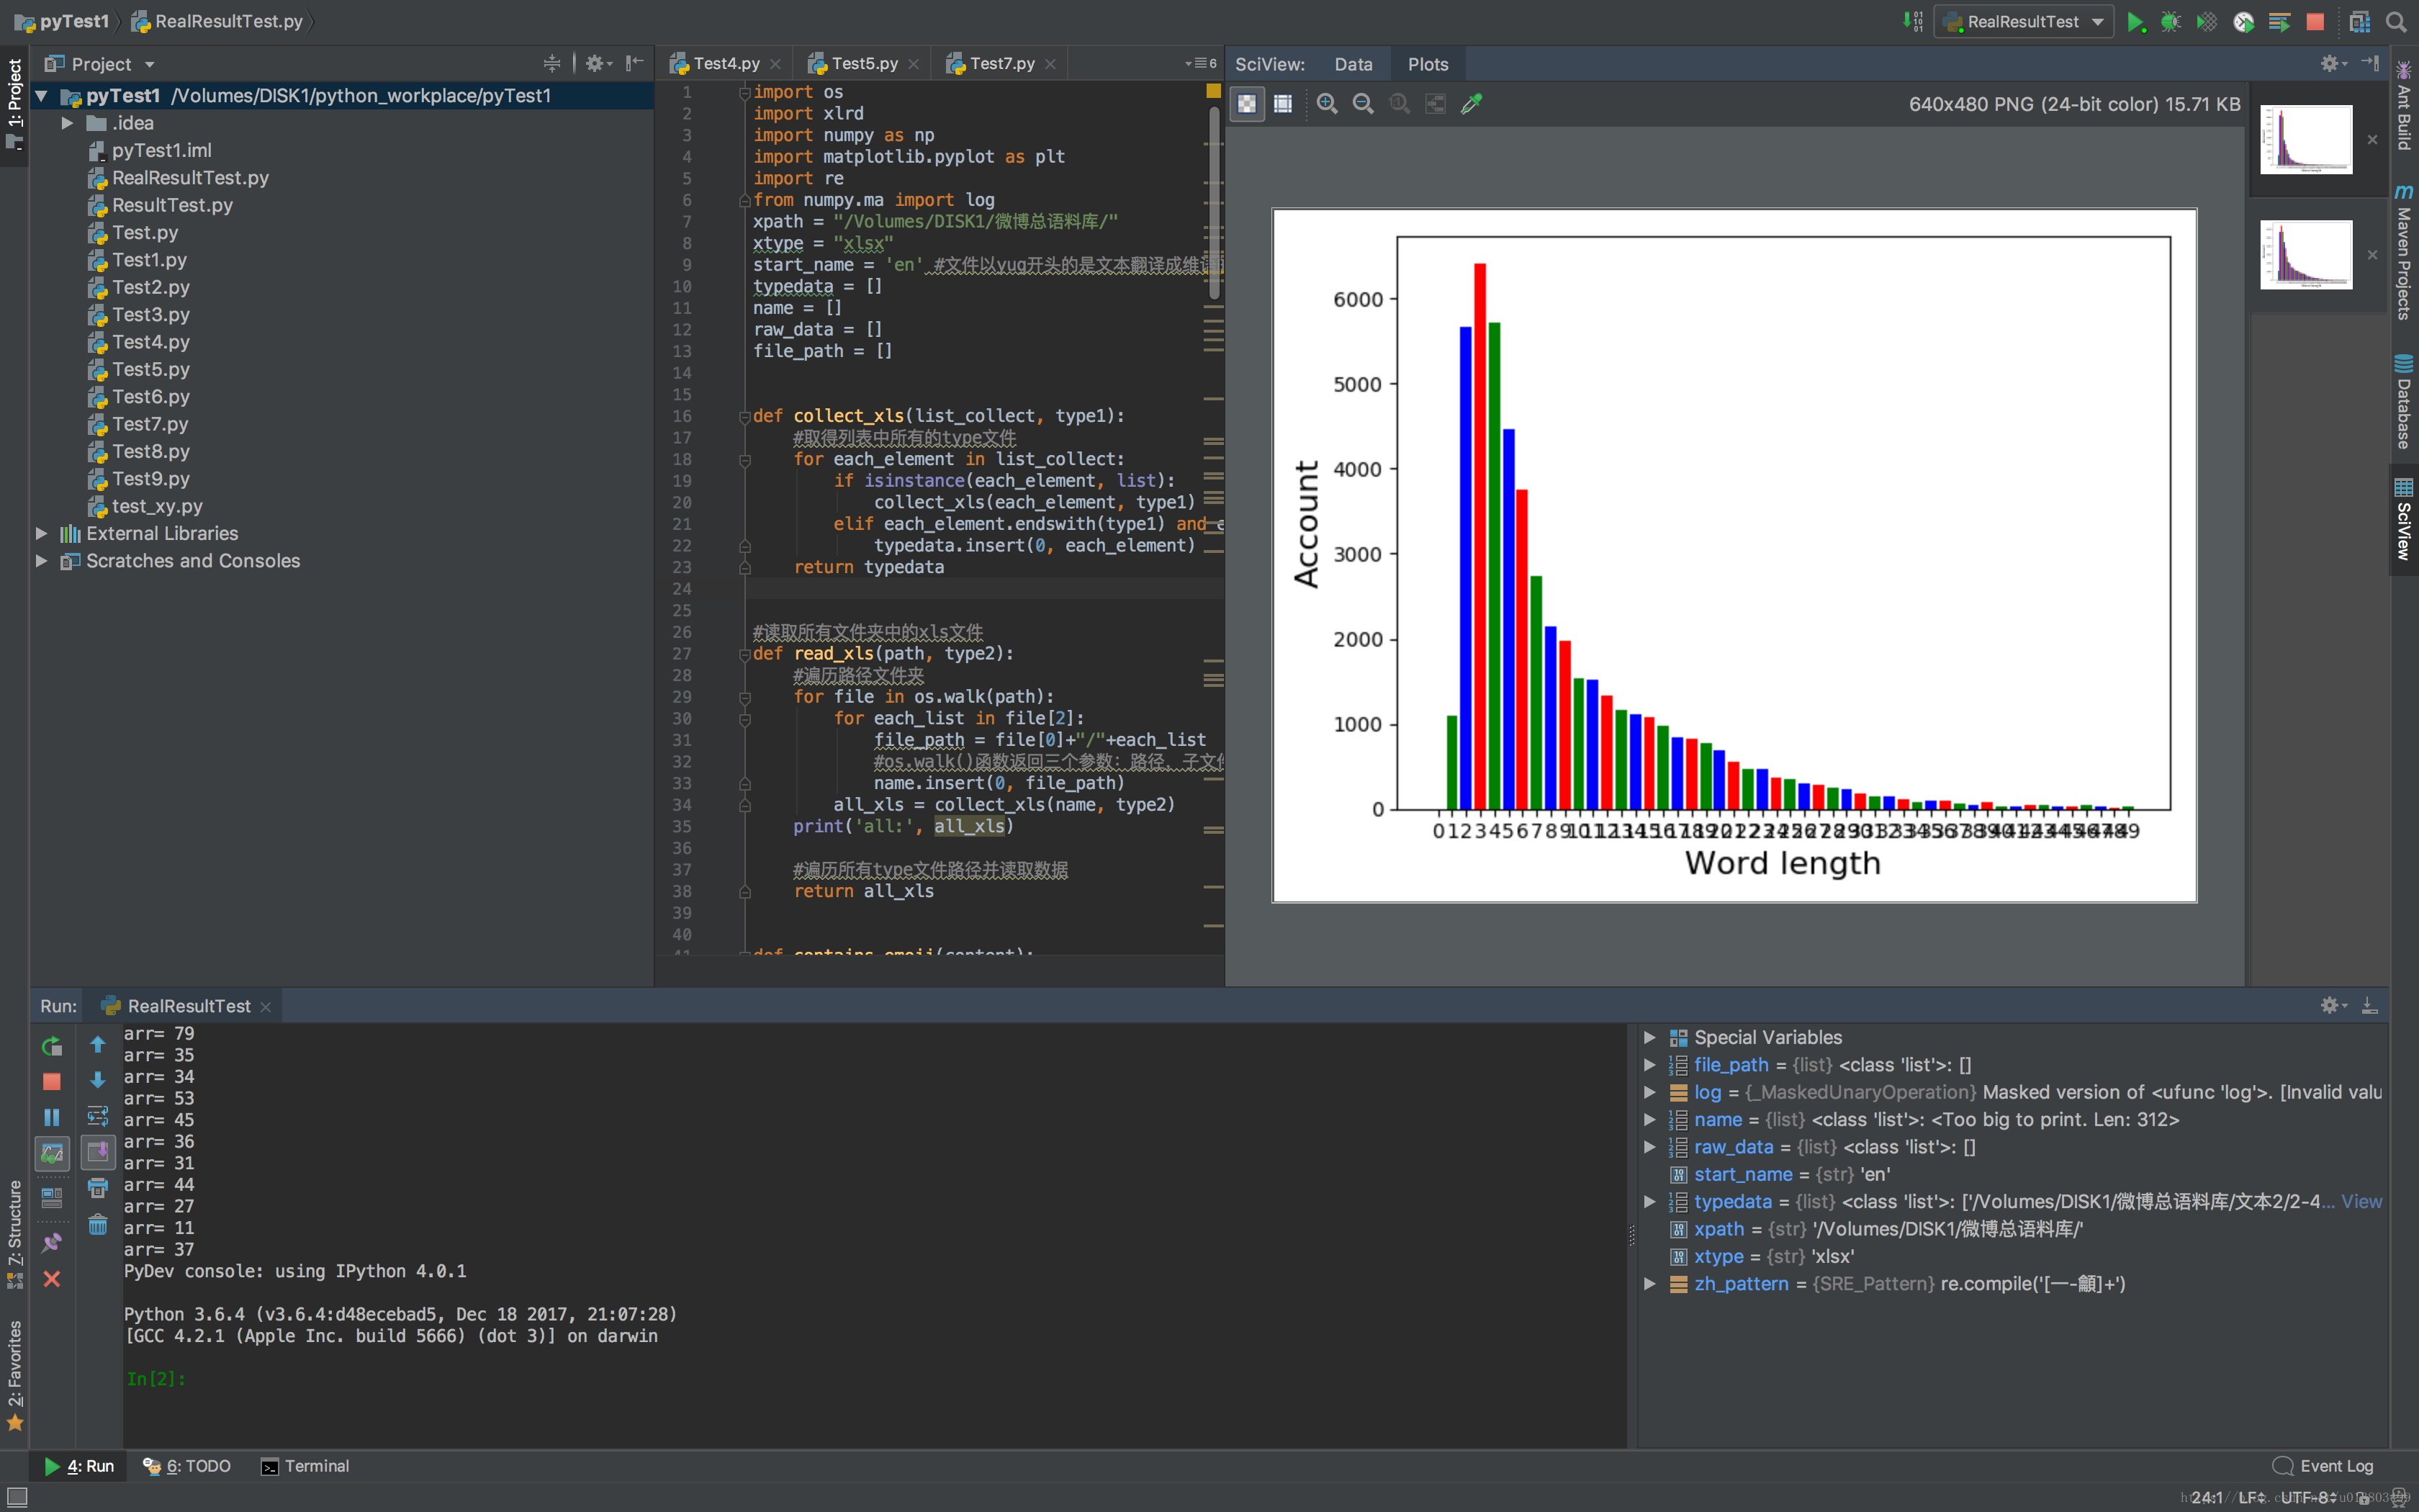Start debugging with the green bug icon
The width and height of the screenshot is (2419, 1512).
(2170, 22)
